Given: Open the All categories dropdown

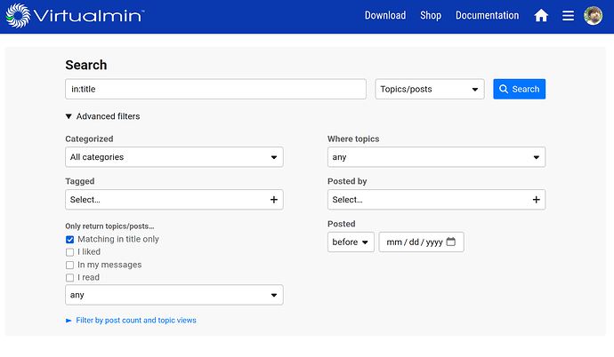Looking at the screenshot, I should 174,157.
